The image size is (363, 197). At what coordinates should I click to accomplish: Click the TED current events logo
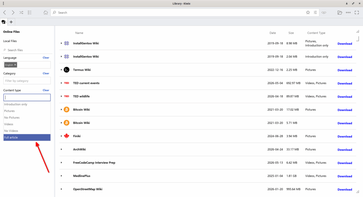(66, 83)
